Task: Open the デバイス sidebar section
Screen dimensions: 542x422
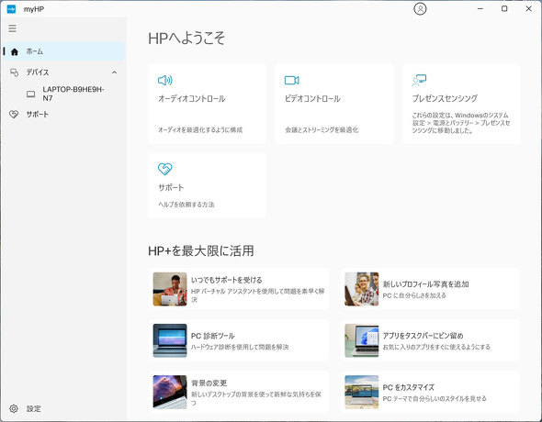Action: coord(64,72)
